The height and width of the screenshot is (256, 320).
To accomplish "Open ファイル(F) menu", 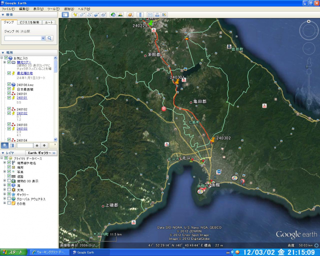I will (x=9, y=9).
